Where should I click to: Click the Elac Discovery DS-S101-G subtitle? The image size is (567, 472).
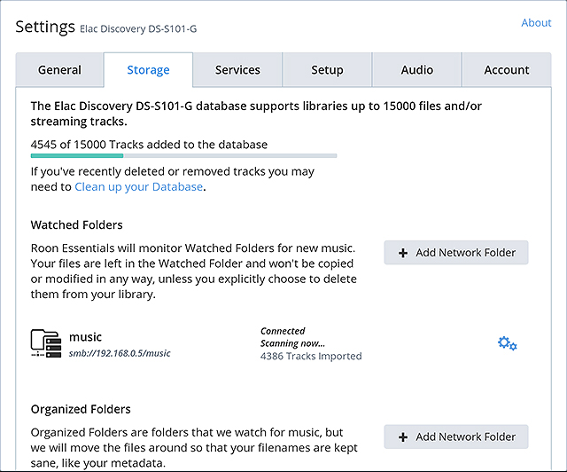pyautogui.click(x=138, y=29)
